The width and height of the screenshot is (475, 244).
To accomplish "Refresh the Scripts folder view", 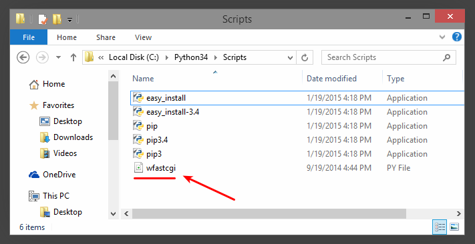I will [305, 57].
